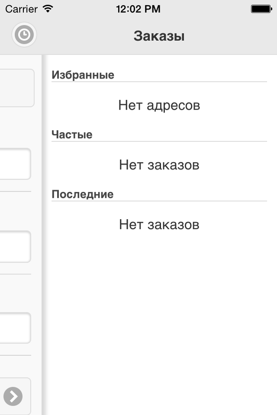Tap the Carrier label in status bar
Image resolution: width=277 pixels, height=415 pixels.
(22, 9)
